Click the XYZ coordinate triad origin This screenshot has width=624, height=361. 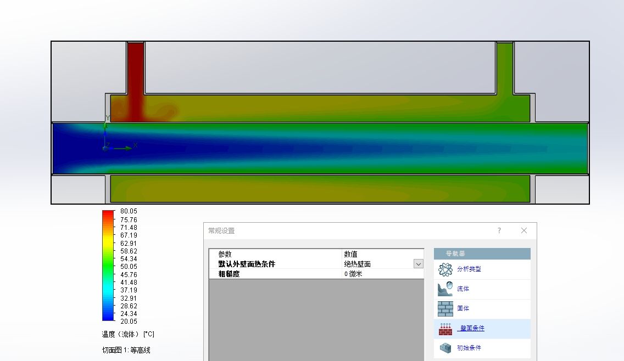point(105,148)
